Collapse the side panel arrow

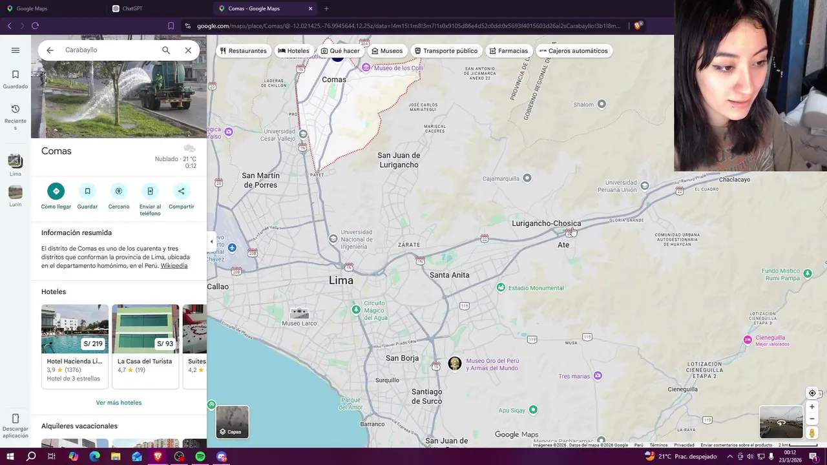[211, 242]
